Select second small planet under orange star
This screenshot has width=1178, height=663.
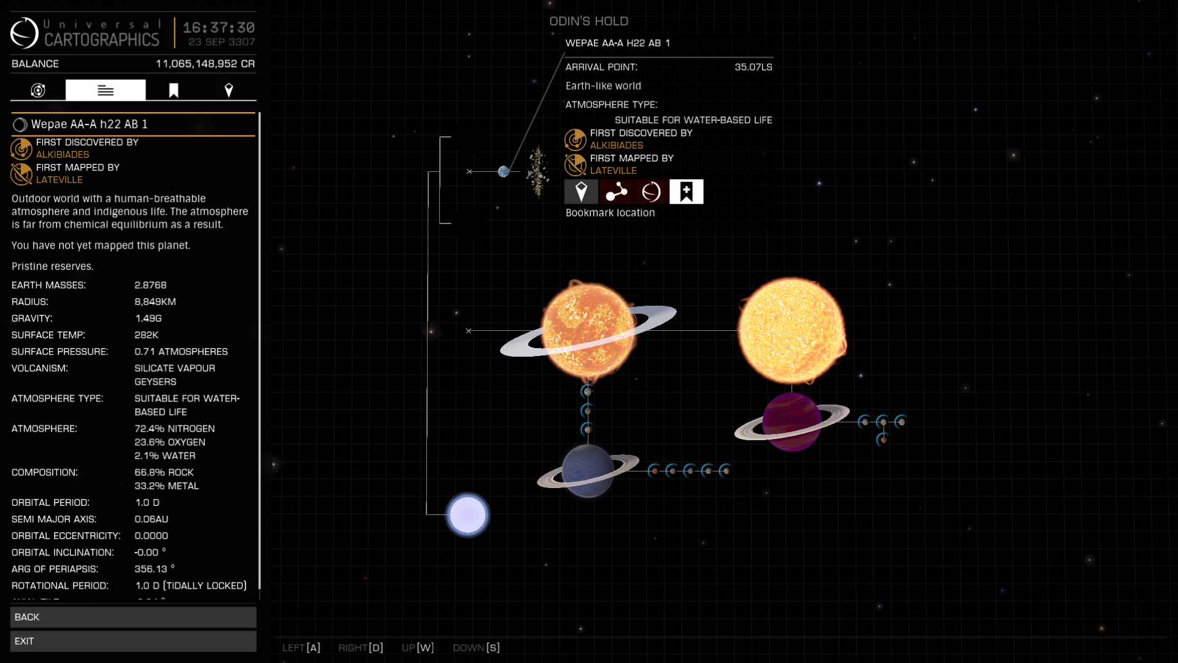(587, 411)
